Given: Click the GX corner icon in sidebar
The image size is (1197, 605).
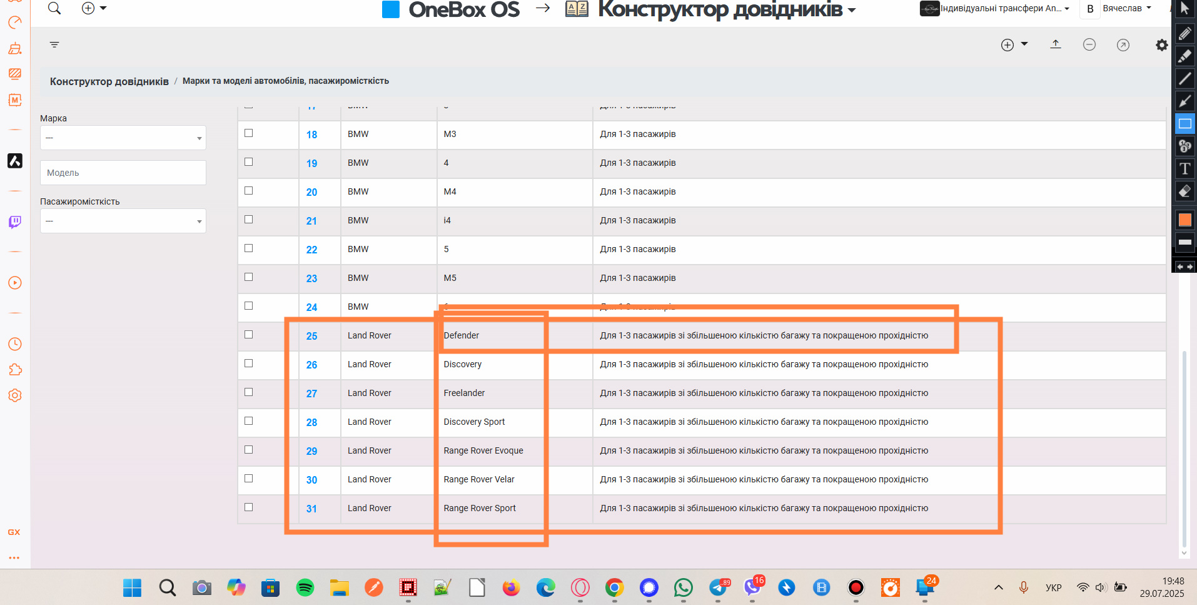Looking at the screenshot, I should click(14, 532).
